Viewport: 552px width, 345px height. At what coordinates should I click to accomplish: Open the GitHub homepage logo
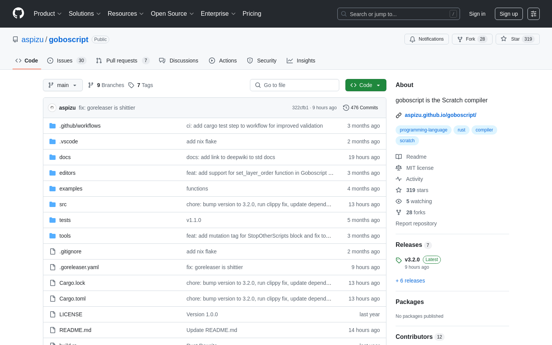[x=18, y=13]
